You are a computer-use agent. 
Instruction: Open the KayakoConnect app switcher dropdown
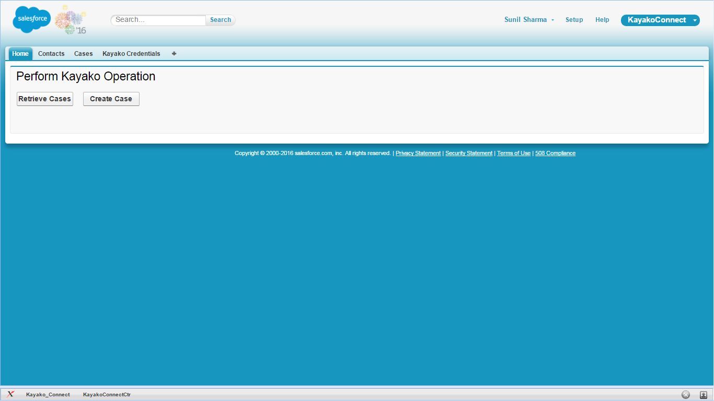coord(660,20)
